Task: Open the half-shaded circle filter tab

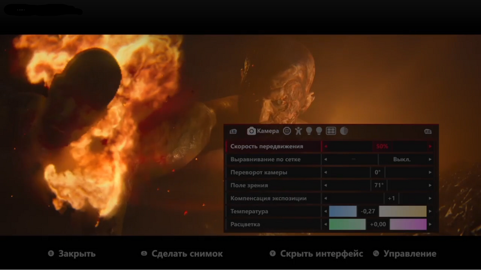Action: tap(344, 131)
